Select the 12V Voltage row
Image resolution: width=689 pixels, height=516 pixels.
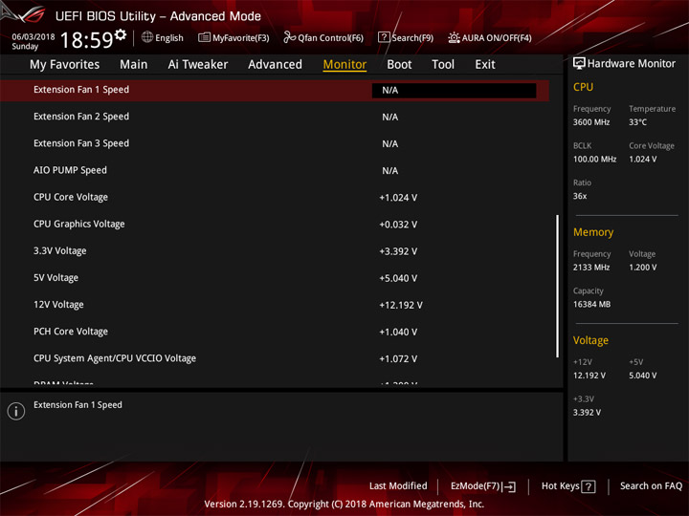275,305
